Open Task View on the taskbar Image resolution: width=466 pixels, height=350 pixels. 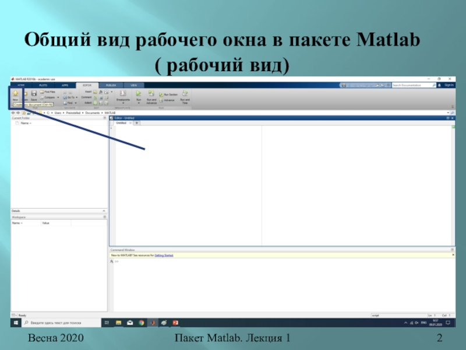point(107,323)
